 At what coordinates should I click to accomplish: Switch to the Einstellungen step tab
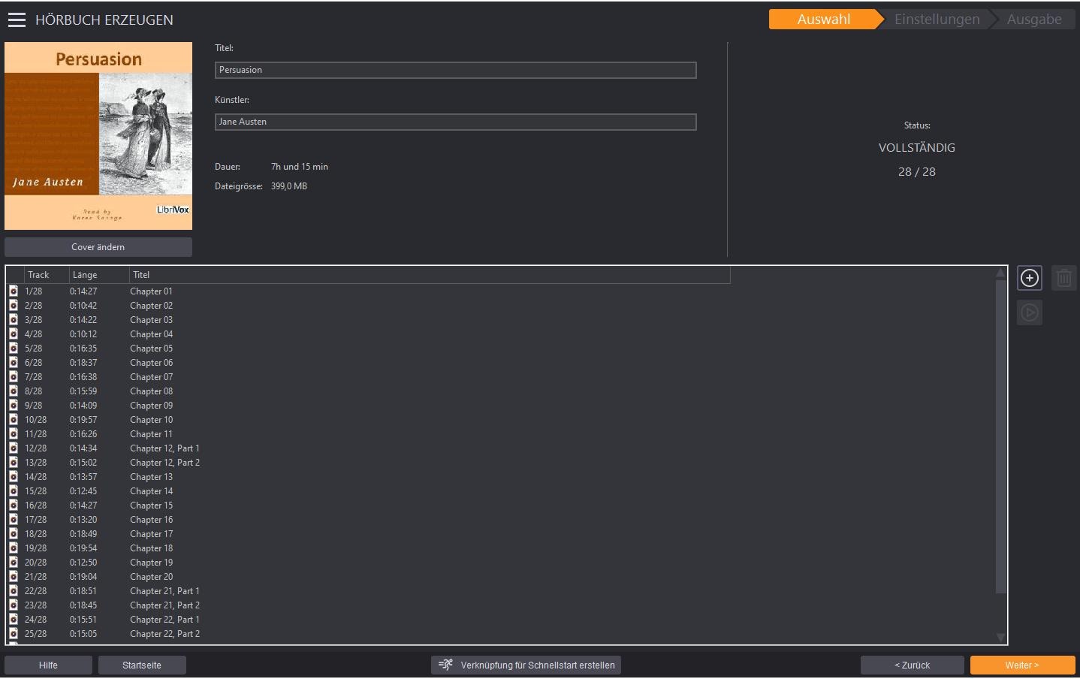point(937,20)
